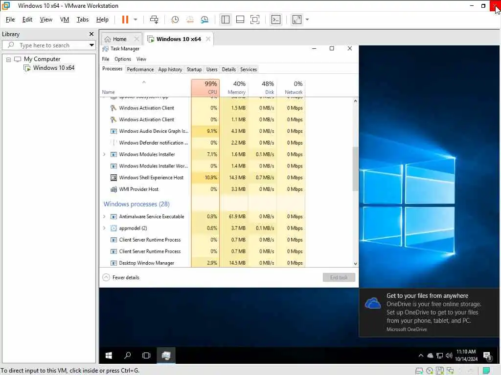501x375 pixels.
Task: Open the VM menu
Action: (65, 20)
